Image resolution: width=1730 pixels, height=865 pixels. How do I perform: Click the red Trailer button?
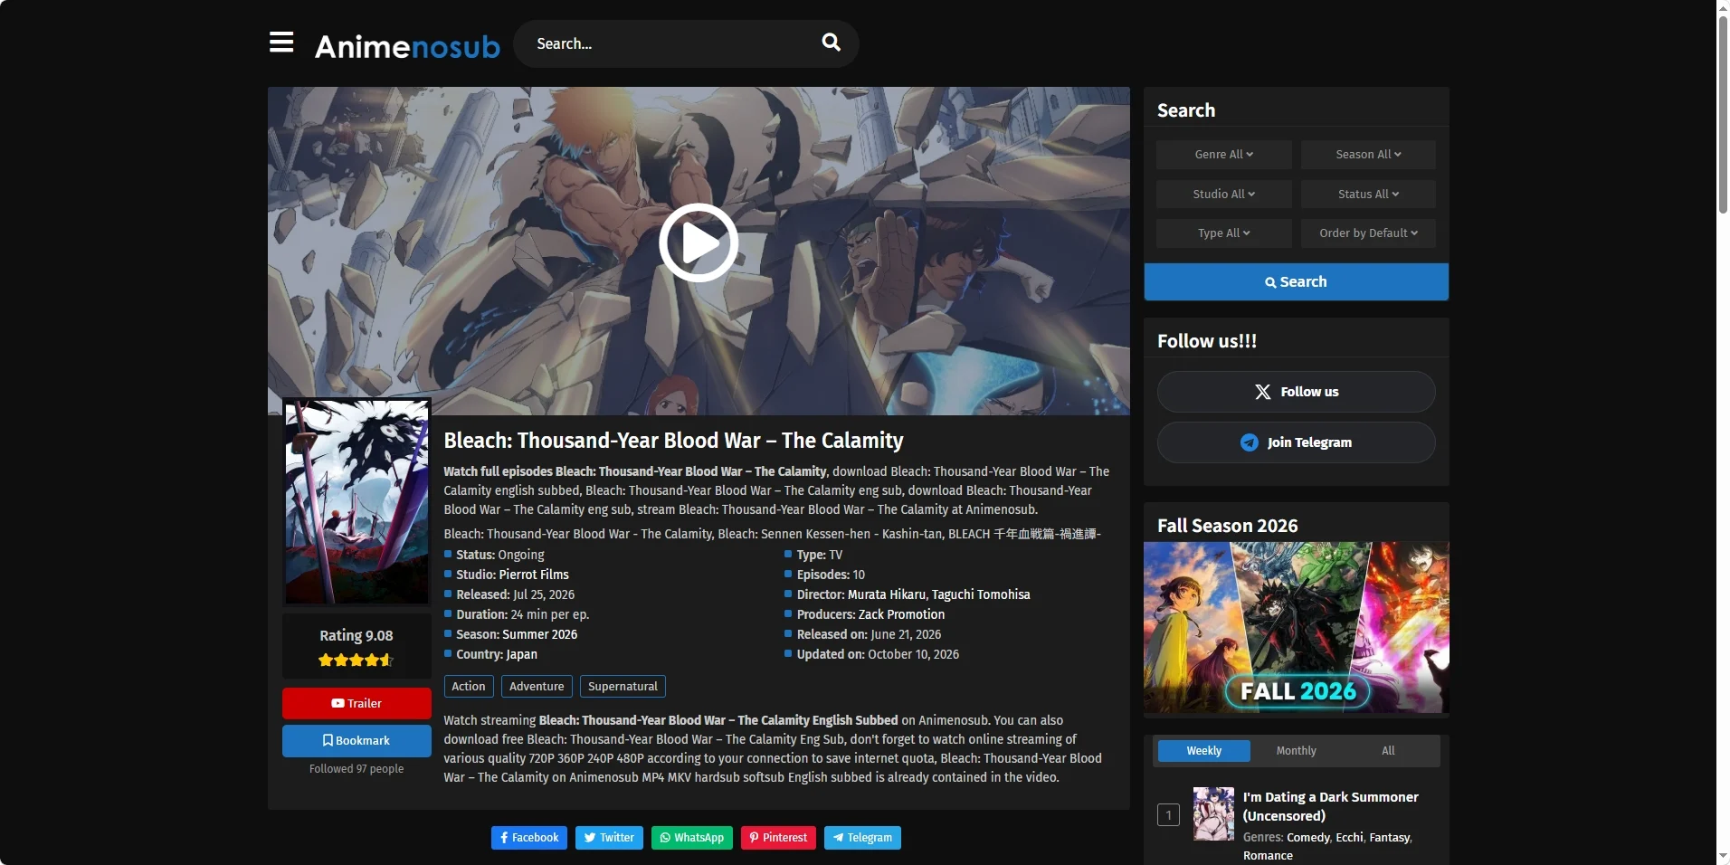[x=356, y=703]
